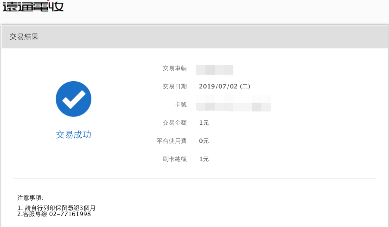This screenshot has height=227, width=389.
Task: Click the blue success checkmark icon
Action: 74,99
